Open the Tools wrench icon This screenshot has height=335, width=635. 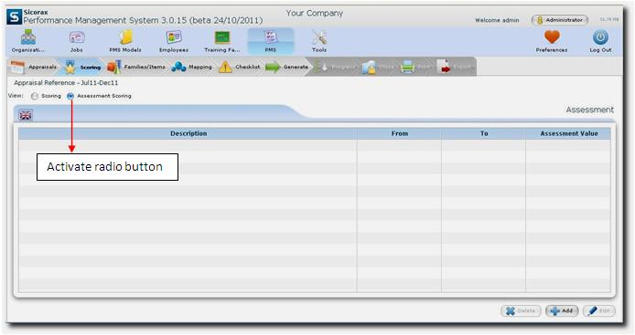(319, 37)
